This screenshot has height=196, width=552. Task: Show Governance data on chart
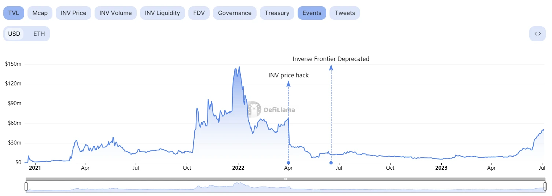[235, 13]
